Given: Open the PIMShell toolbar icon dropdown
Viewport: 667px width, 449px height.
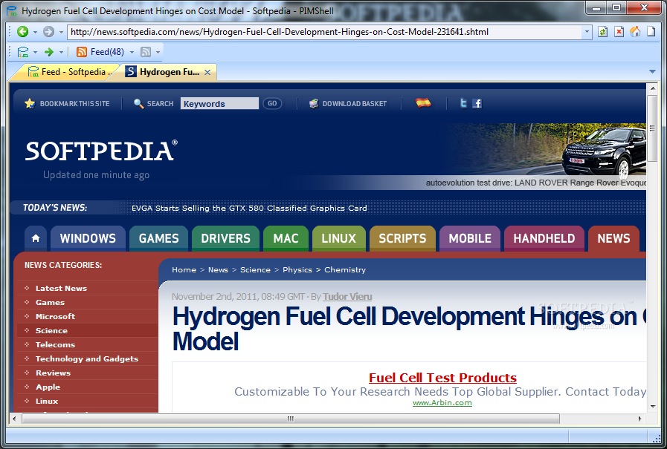Looking at the screenshot, I should pos(35,52).
